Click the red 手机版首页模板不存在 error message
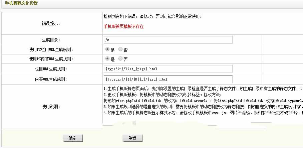The image size is (303, 148). (123, 26)
